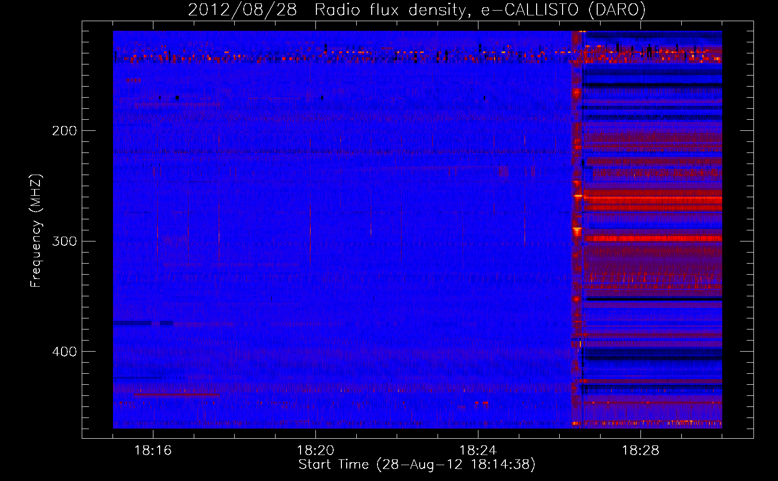Click the 'Start Time (28-Aug-12 18:14:38)' label
The image size is (778, 481).
click(417, 465)
